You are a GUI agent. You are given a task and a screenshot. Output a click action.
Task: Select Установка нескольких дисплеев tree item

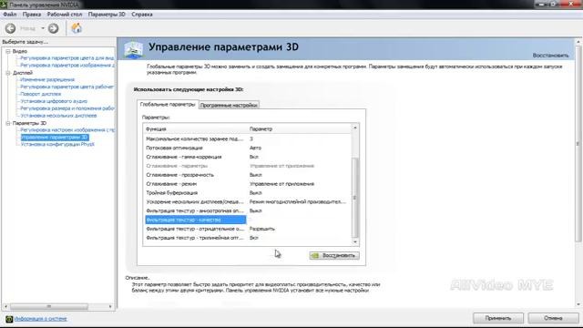pyautogui.click(x=58, y=116)
